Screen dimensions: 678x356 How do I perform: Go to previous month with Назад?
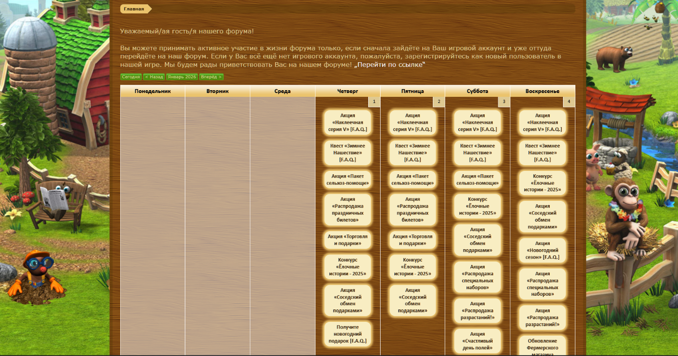[x=154, y=77]
